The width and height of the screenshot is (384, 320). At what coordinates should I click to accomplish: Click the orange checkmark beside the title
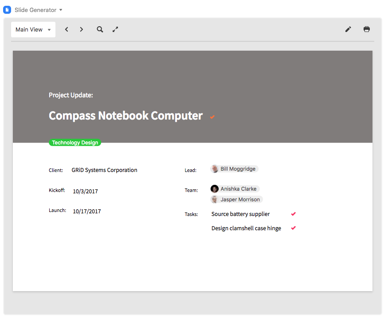[212, 117]
